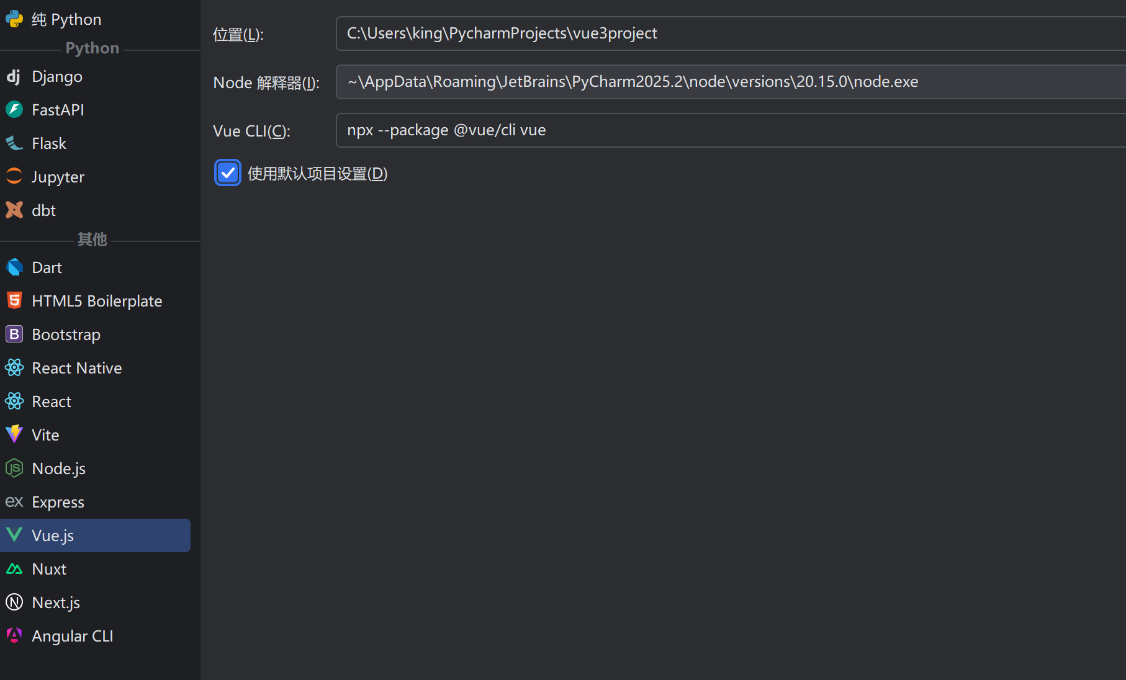The height and width of the screenshot is (680, 1126).
Task: Select the Dart project label
Action: [x=47, y=267]
